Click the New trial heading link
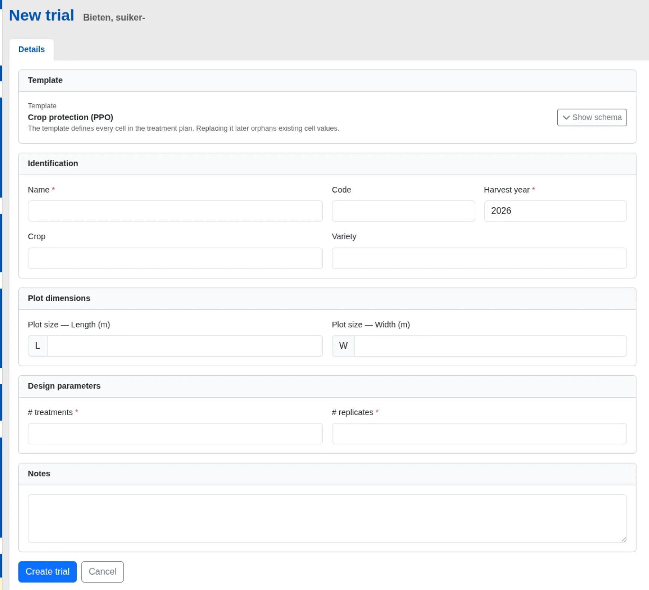This screenshot has height=590, width=649. click(41, 15)
